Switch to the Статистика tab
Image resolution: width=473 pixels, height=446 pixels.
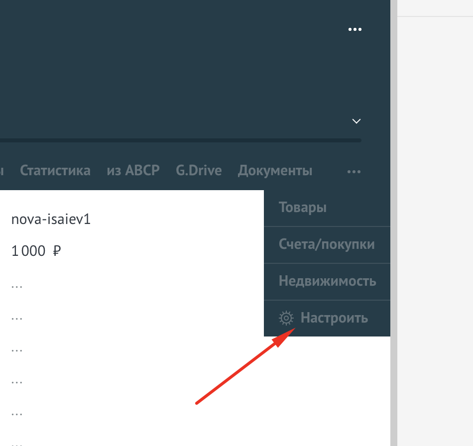(55, 171)
